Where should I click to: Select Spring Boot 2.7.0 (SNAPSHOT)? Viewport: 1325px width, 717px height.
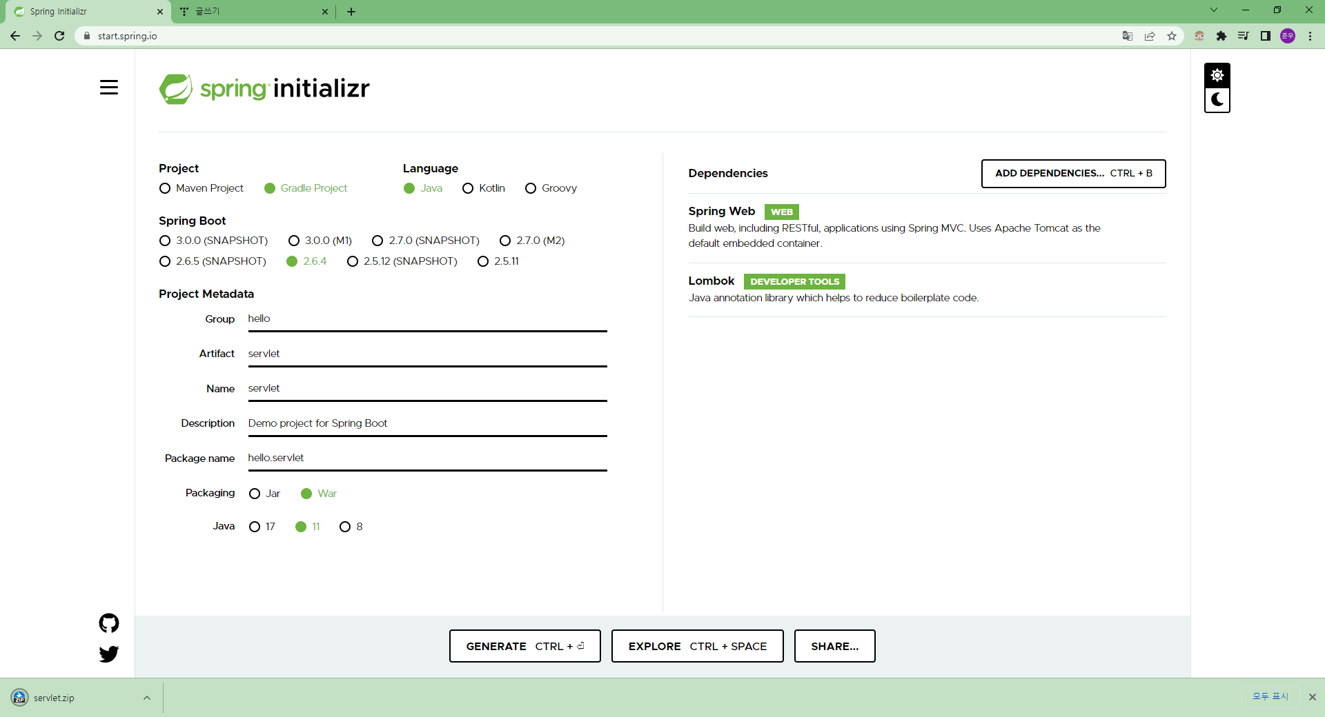(x=426, y=241)
